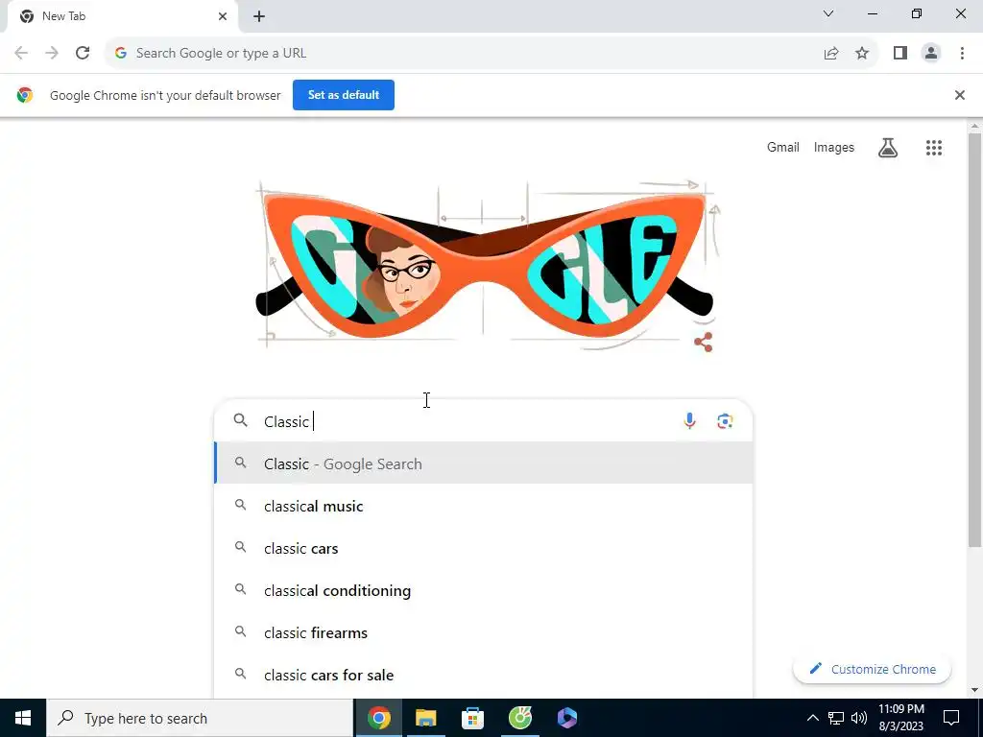Open Search Labs flask icon

(888, 148)
